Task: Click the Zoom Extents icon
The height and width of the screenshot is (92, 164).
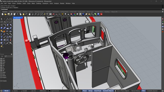Action: click(x=42, y=14)
